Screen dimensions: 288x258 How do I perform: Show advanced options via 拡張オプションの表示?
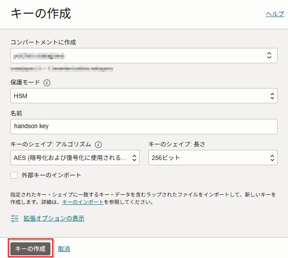click(x=54, y=218)
